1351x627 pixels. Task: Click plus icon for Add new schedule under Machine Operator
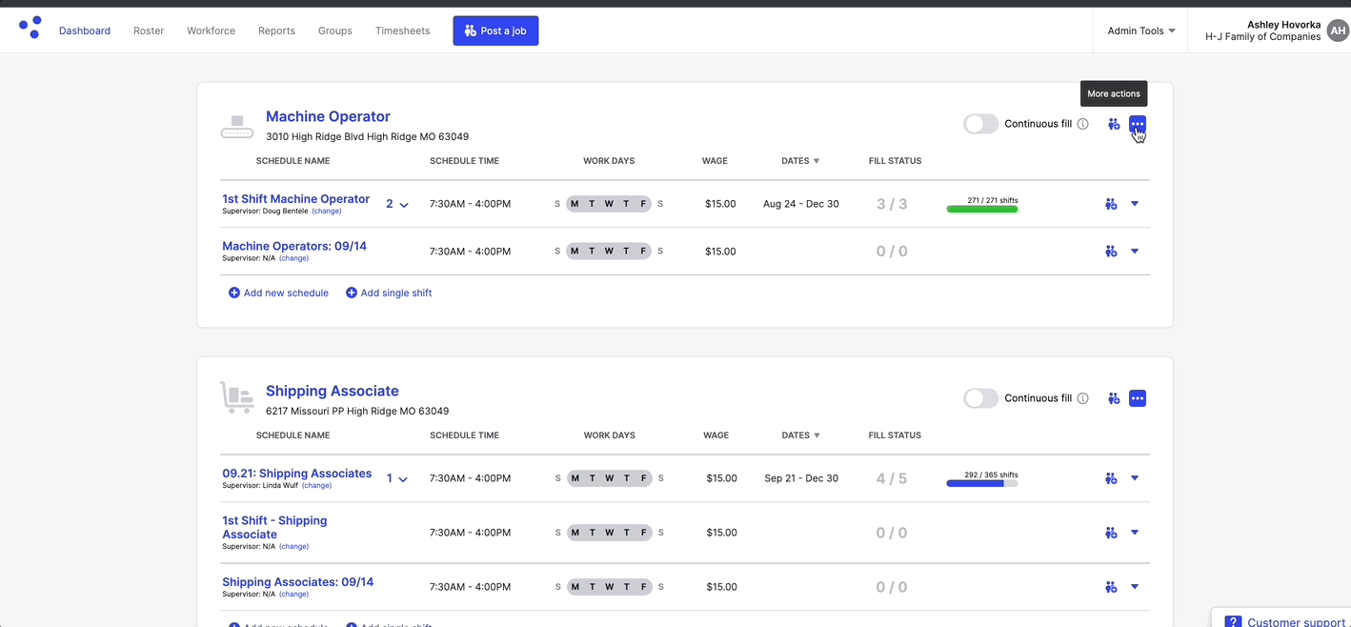[x=234, y=293]
